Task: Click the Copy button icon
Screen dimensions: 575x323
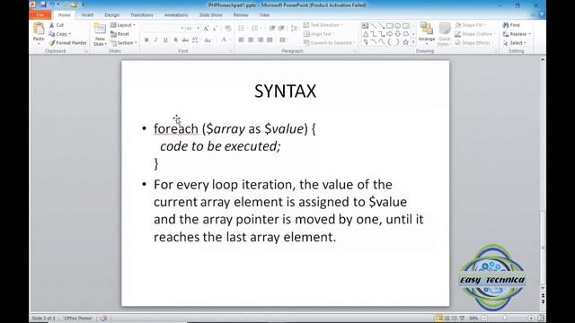Action: point(52,34)
